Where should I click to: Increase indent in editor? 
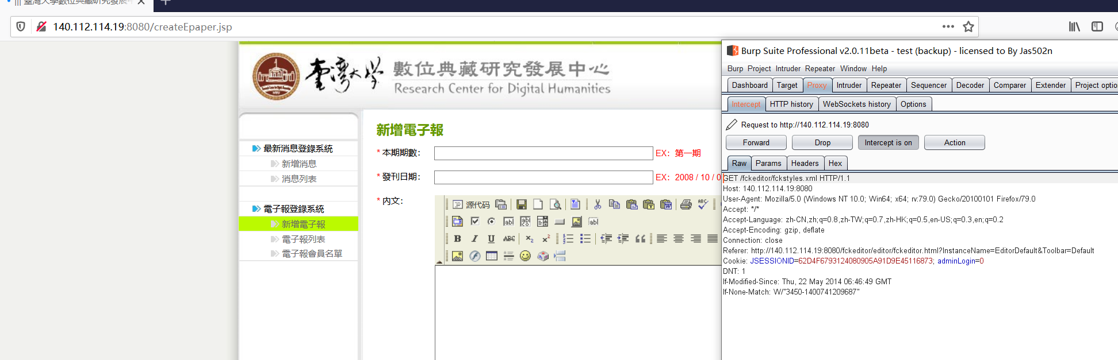(623, 239)
